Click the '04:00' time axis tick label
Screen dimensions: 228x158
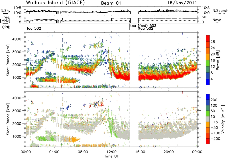pos(54,152)
